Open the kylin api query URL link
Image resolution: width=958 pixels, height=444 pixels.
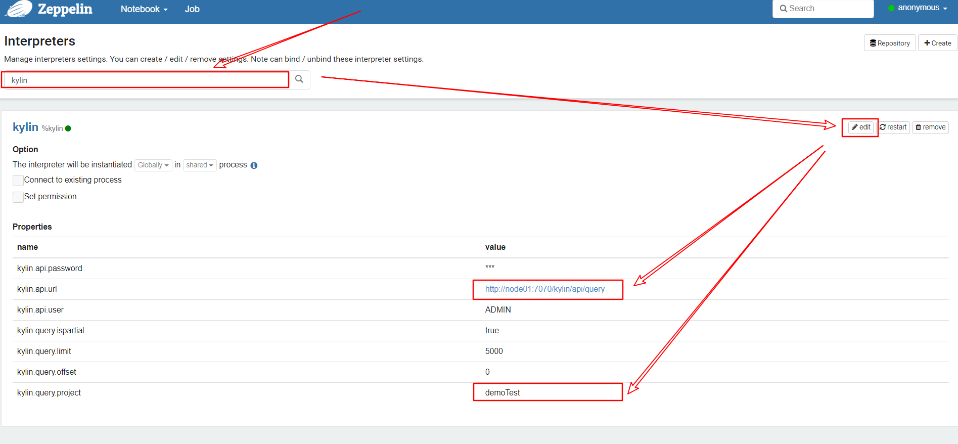coord(545,289)
